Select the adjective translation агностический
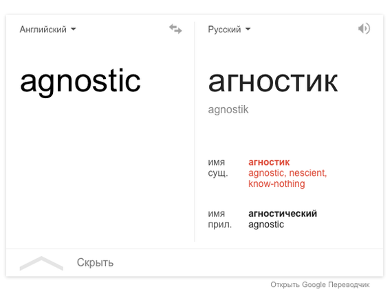The width and height of the screenshot is (392, 298). [283, 214]
